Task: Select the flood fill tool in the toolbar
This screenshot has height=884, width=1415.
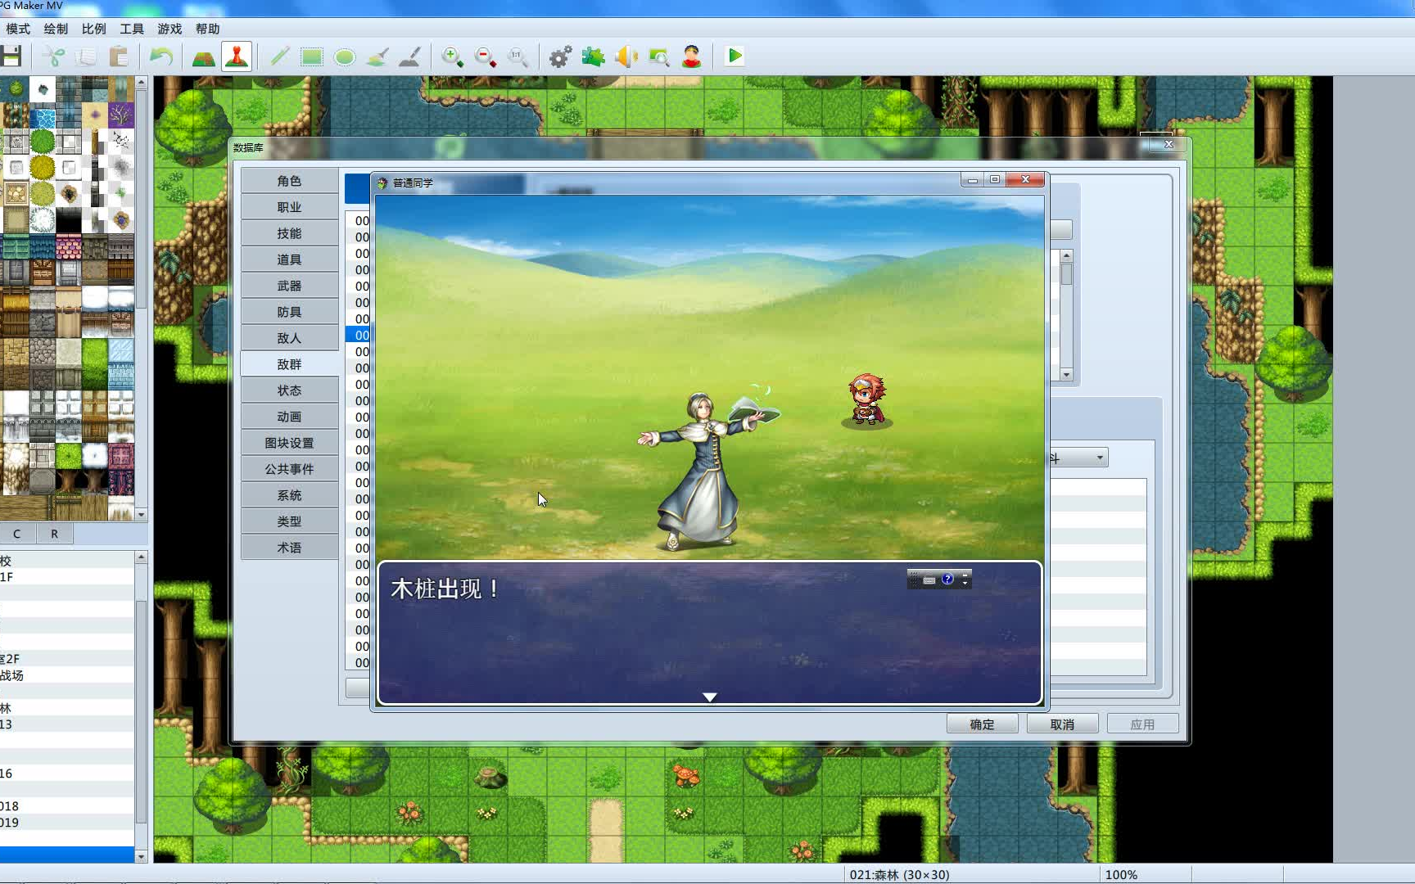Action: (377, 56)
